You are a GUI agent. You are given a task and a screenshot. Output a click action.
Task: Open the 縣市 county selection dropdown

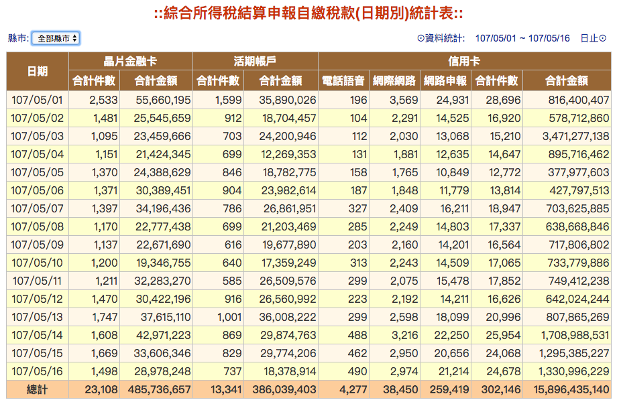(x=56, y=38)
